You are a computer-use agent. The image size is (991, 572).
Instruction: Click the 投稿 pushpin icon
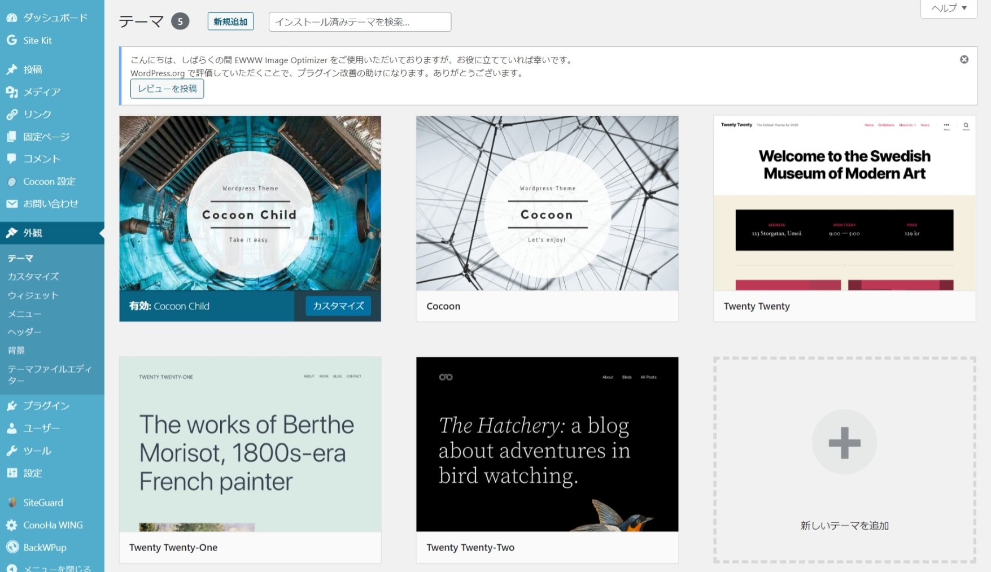[x=12, y=69]
